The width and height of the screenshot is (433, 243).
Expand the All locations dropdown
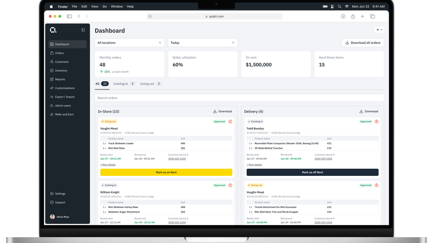pyautogui.click(x=130, y=43)
